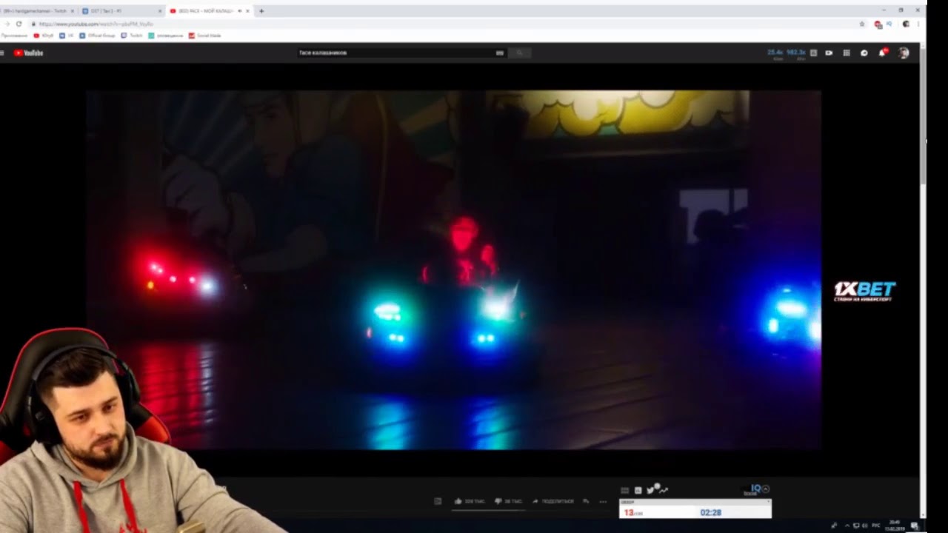Screen dimensions: 948x533
Task: Switch to the second browser tab
Action: 121,11
